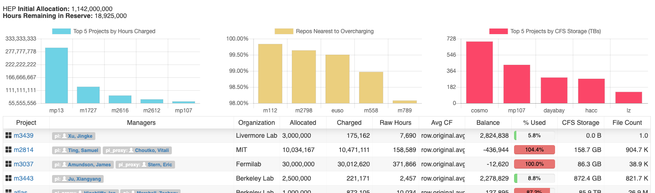Click the m1727 bar in Hours Charged chart
The width and height of the screenshot is (655, 193).
[88, 95]
